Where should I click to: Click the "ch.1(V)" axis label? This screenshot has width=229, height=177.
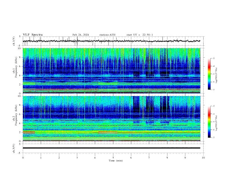coord(14,41)
